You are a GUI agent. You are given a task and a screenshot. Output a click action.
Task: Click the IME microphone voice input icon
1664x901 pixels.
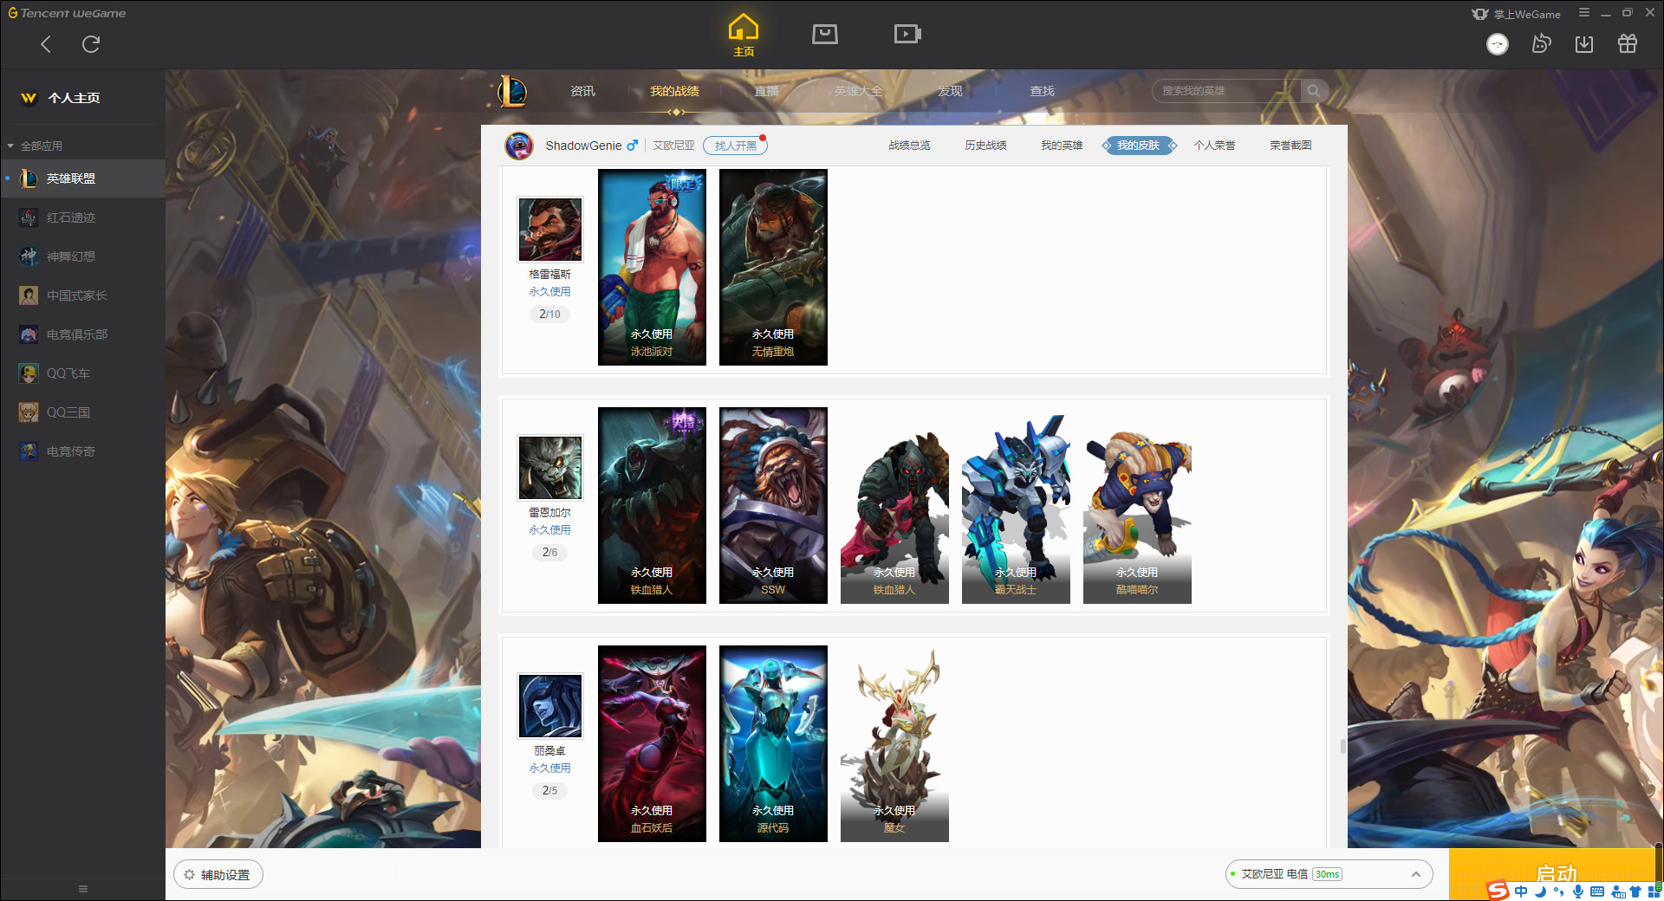(x=1578, y=891)
